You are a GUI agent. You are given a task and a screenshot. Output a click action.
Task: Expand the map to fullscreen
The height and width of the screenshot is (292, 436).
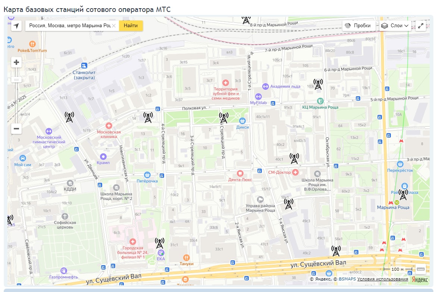[x=421, y=26]
